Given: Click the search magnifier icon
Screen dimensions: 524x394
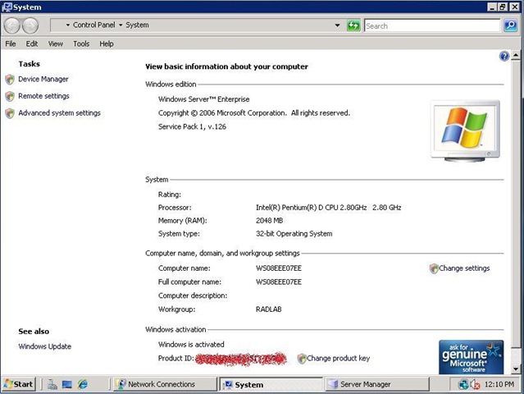Looking at the screenshot, I should [510, 25].
